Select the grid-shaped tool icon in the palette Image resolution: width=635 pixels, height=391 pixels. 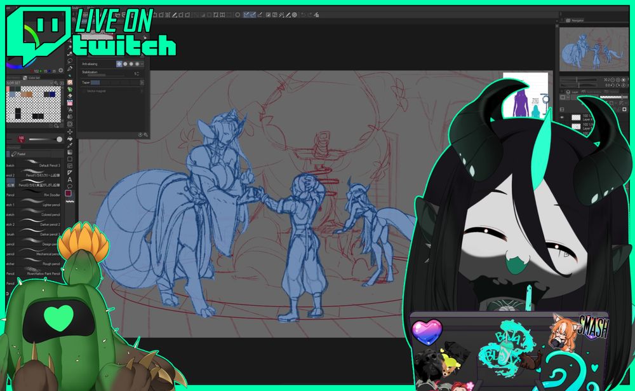pos(70,124)
